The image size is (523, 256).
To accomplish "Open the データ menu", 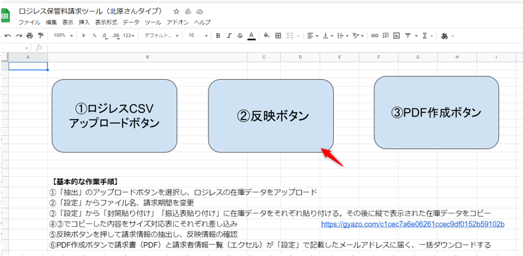I will point(131,23).
